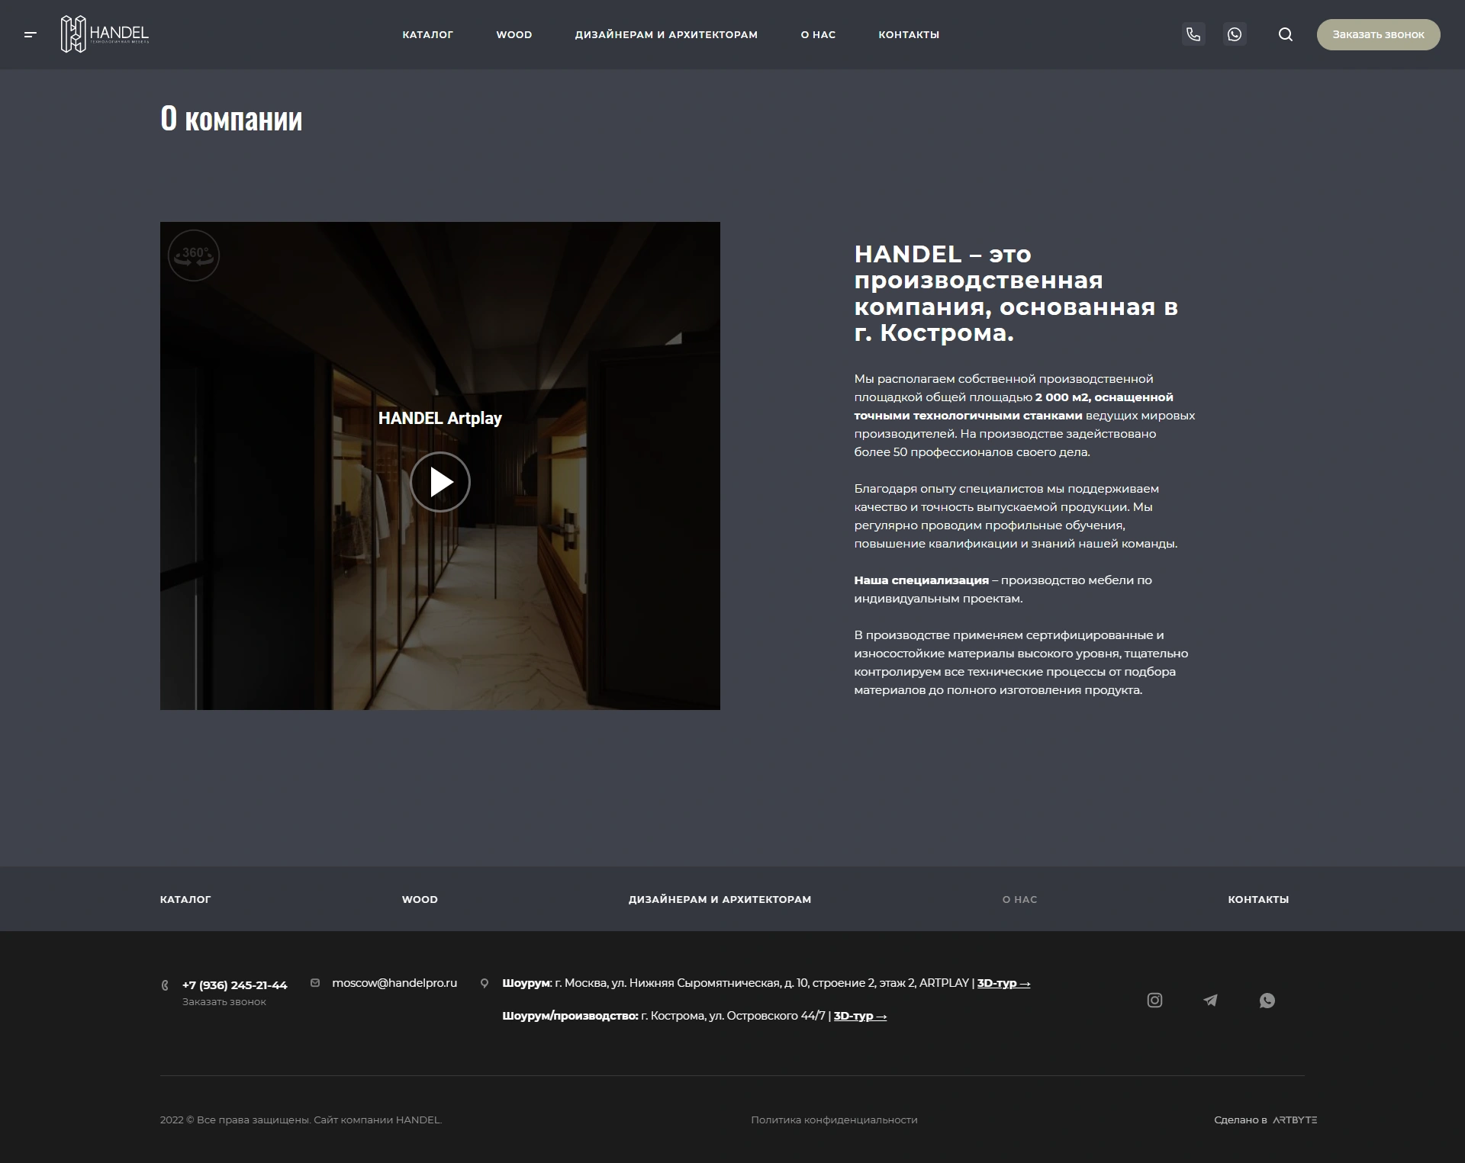Click the Шоурум/производство Kostroma address text

(x=664, y=1016)
